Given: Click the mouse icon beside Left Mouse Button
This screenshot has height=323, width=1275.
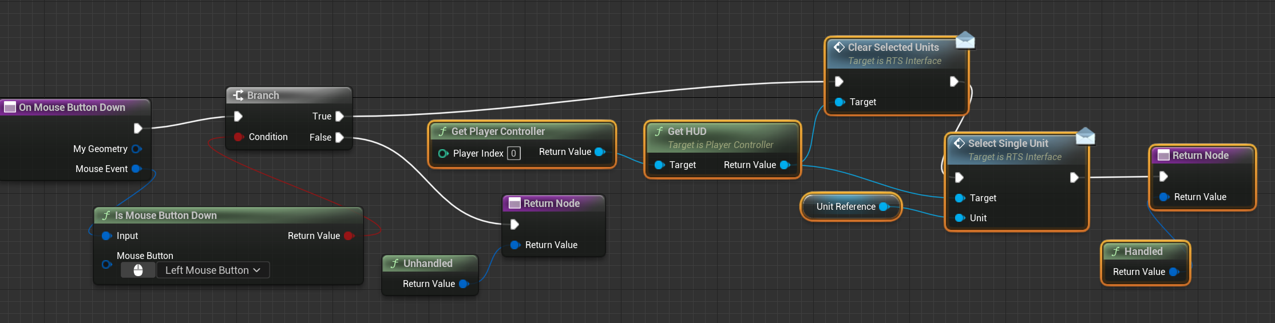Looking at the screenshot, I should click(x=138, y=270).
